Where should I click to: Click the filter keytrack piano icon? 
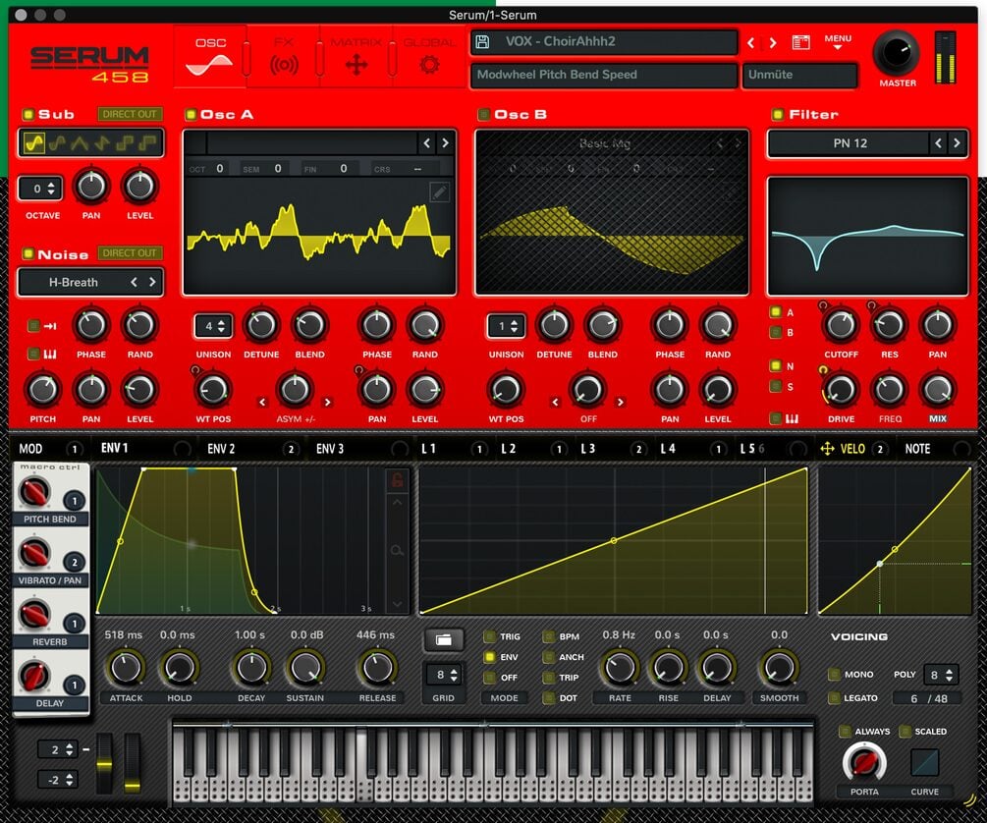coord(792,418)
